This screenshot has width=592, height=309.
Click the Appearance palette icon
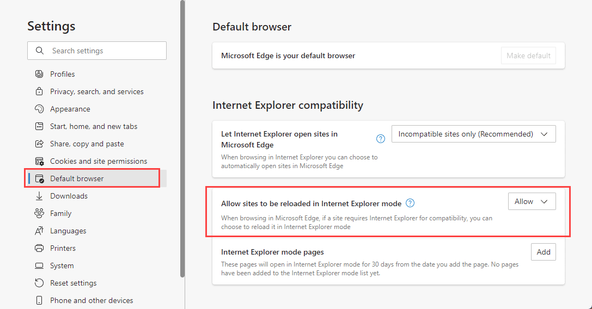tap(39, 109)
